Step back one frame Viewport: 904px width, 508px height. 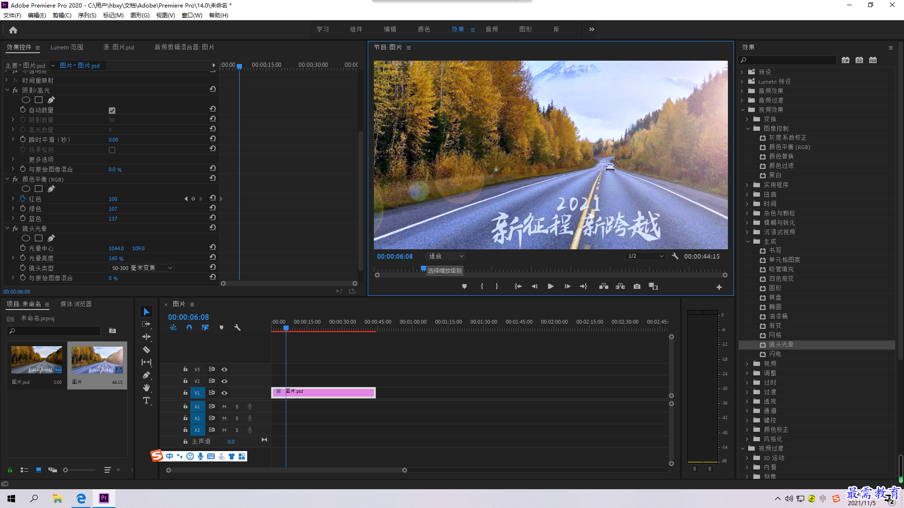[534, 286]
